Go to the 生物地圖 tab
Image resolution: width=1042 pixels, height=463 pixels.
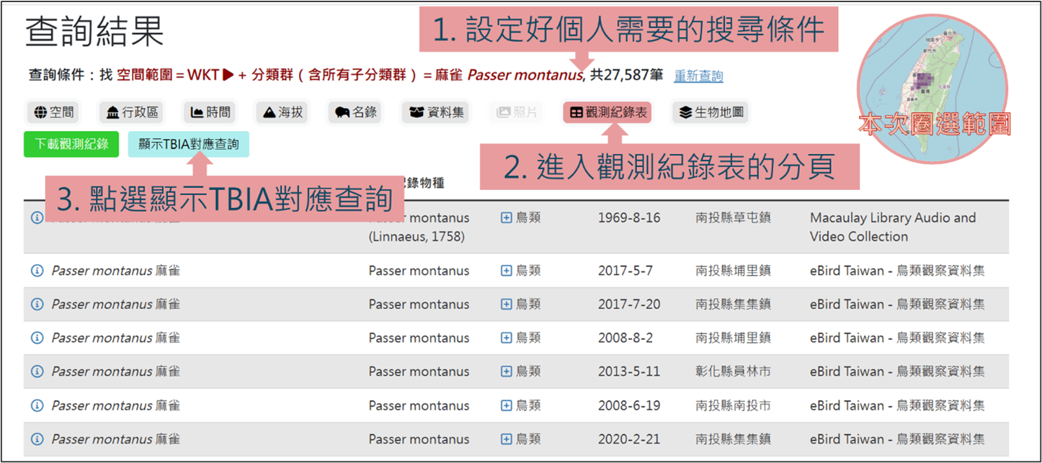coord(711,112)
